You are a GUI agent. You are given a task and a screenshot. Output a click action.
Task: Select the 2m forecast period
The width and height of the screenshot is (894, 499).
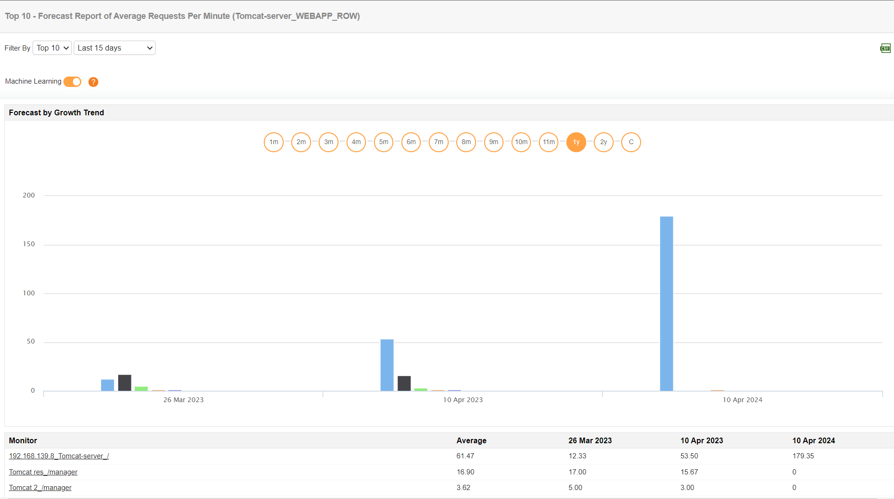tap(301, 142)
